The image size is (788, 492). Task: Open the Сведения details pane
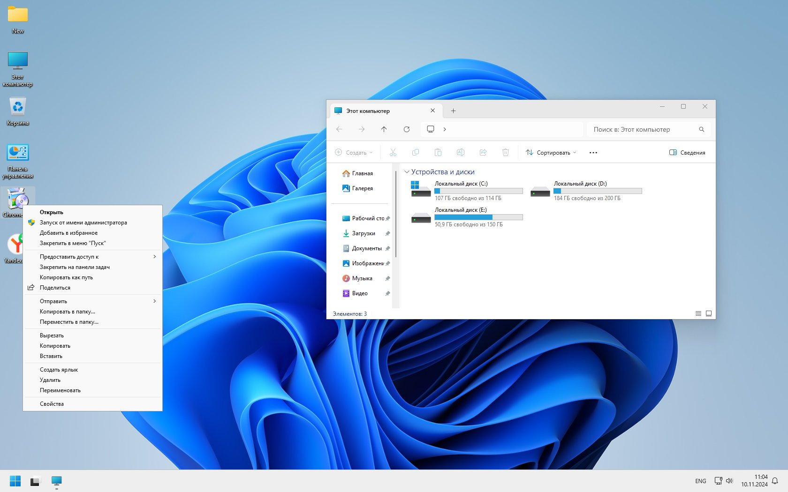click(x=687, y=152)
